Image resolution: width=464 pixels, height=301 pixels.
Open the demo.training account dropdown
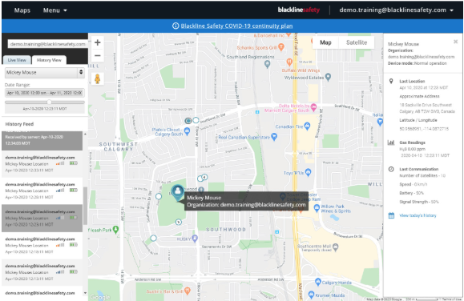(x=396, y=10)
